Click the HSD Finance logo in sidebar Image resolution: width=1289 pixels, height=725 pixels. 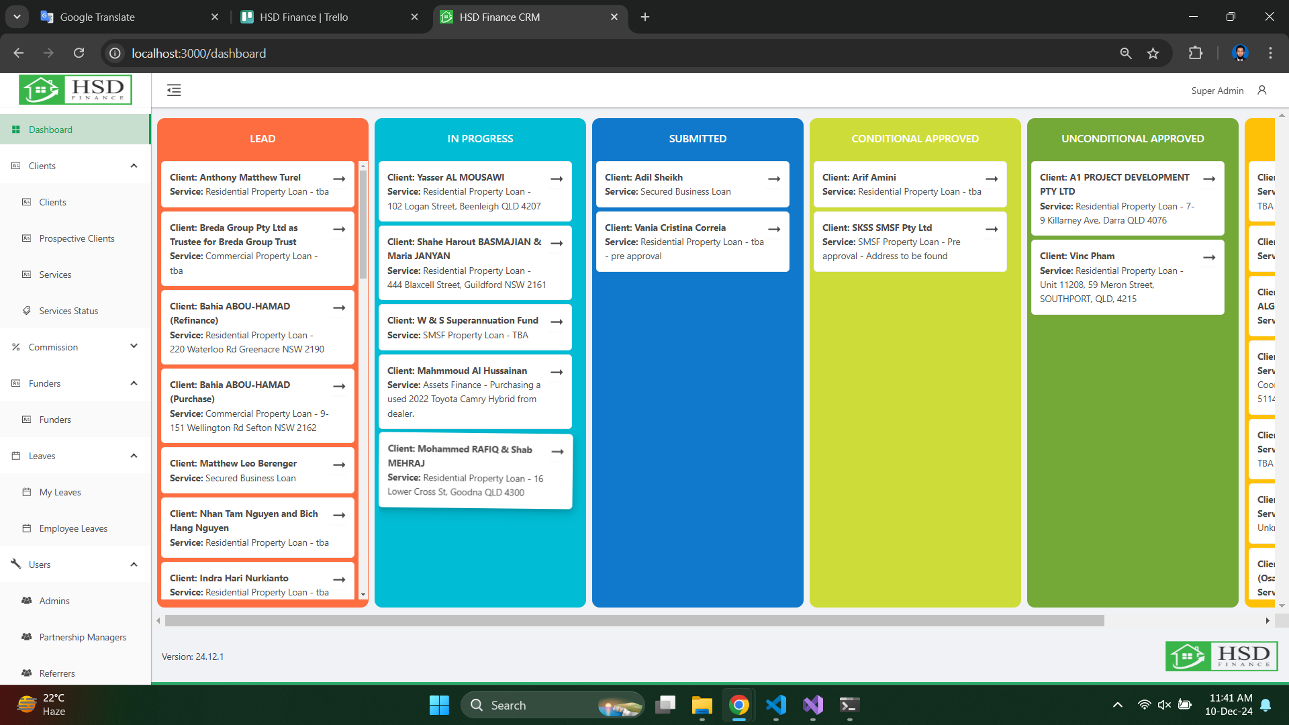(75, 89)
